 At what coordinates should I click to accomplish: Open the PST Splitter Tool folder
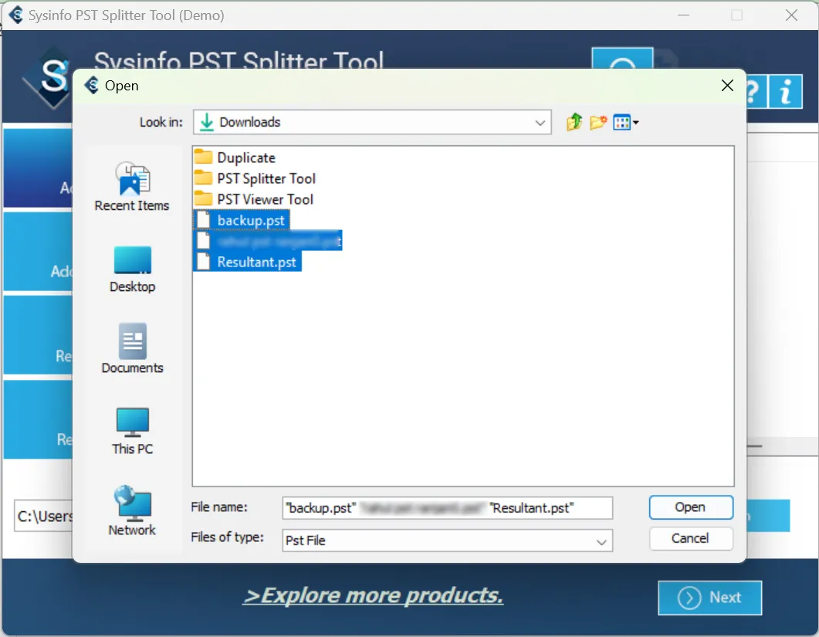tap(255, 178)
